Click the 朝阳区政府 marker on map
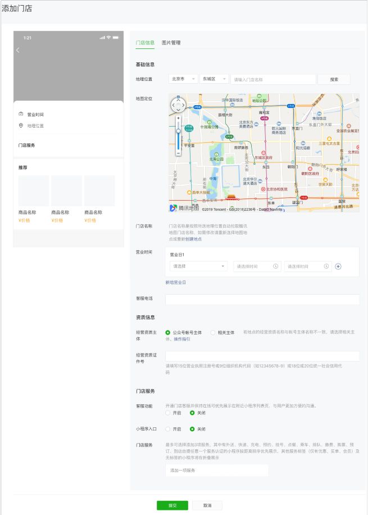Viewport: 368px width, 515px height. tap(310, 169)
